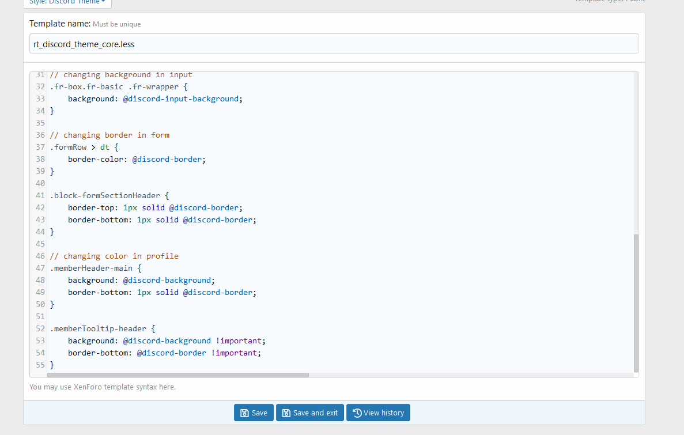684x435 pixels.
Task: Open View history for this template
Action: [378, 413]
